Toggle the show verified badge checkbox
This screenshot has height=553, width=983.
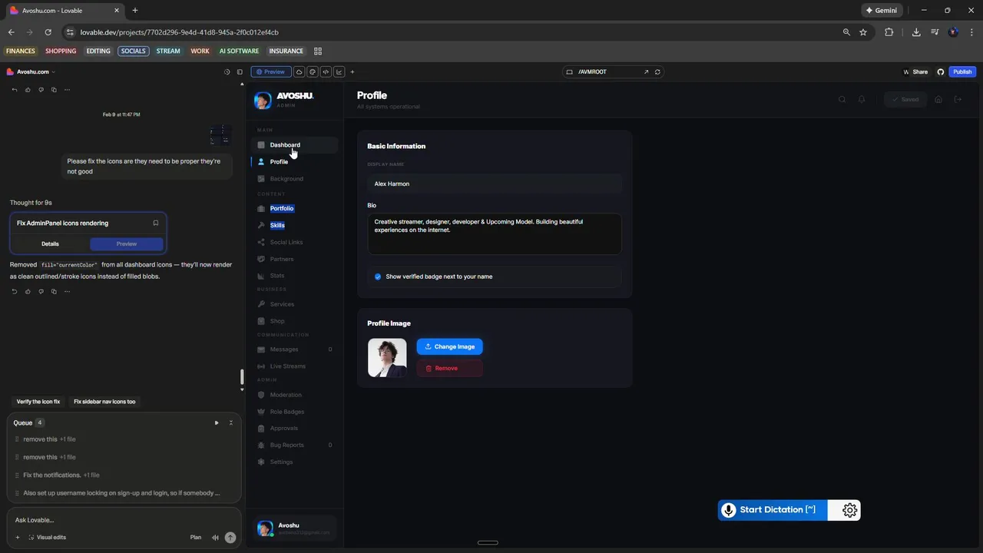[x=378, y=276]
